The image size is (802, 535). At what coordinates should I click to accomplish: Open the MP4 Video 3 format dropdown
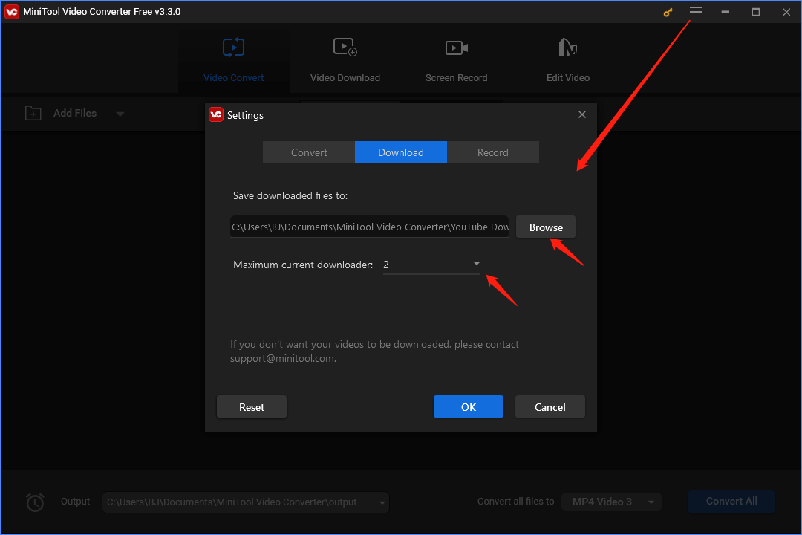[611, 502]
